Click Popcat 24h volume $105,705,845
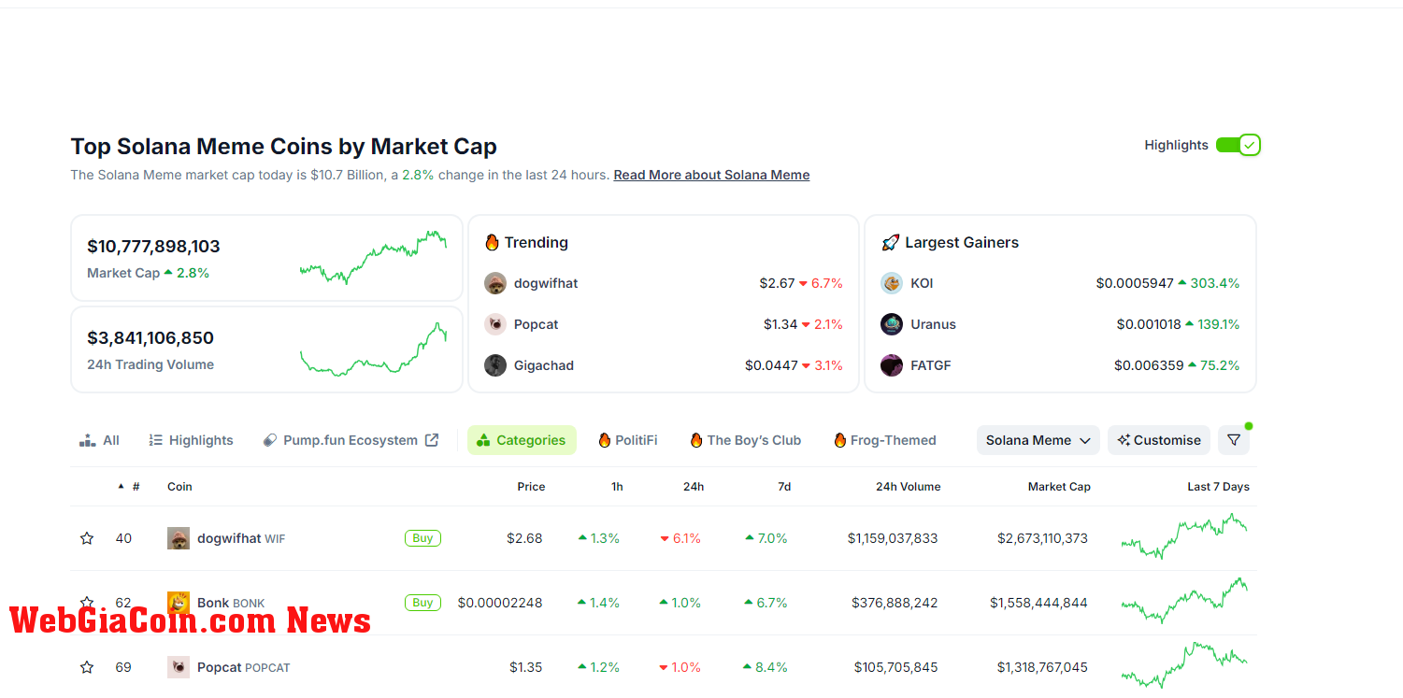 895,667
